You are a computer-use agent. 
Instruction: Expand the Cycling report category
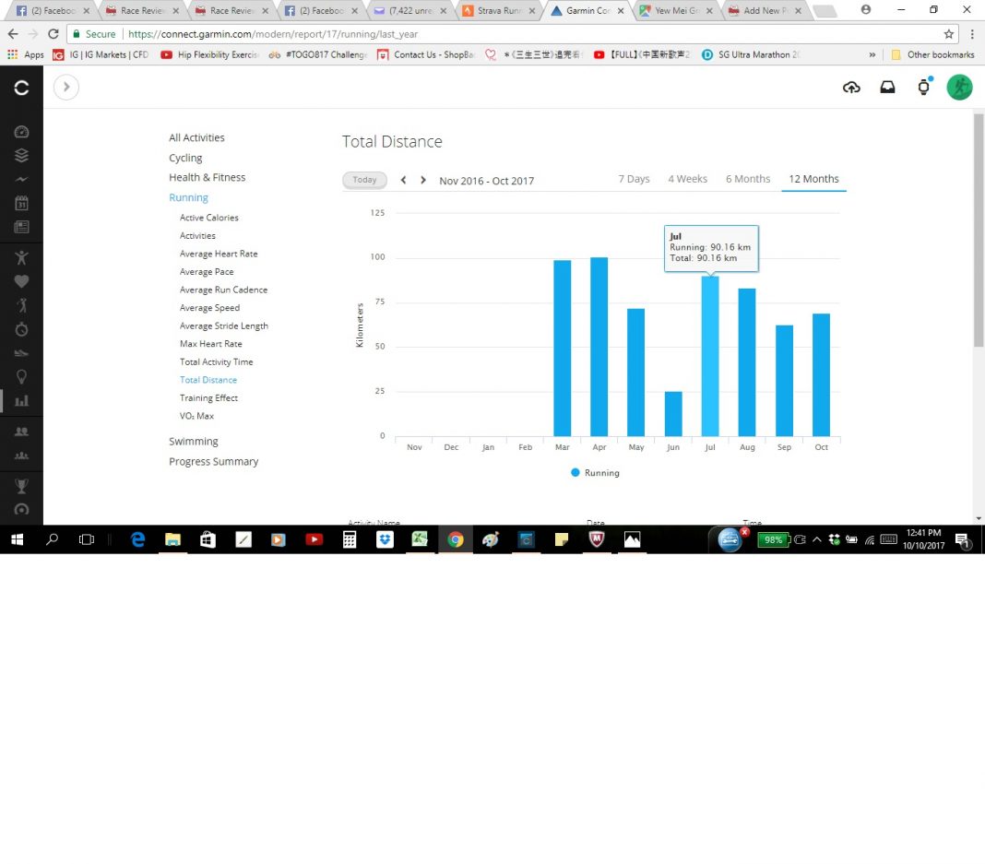click(185, 158)
